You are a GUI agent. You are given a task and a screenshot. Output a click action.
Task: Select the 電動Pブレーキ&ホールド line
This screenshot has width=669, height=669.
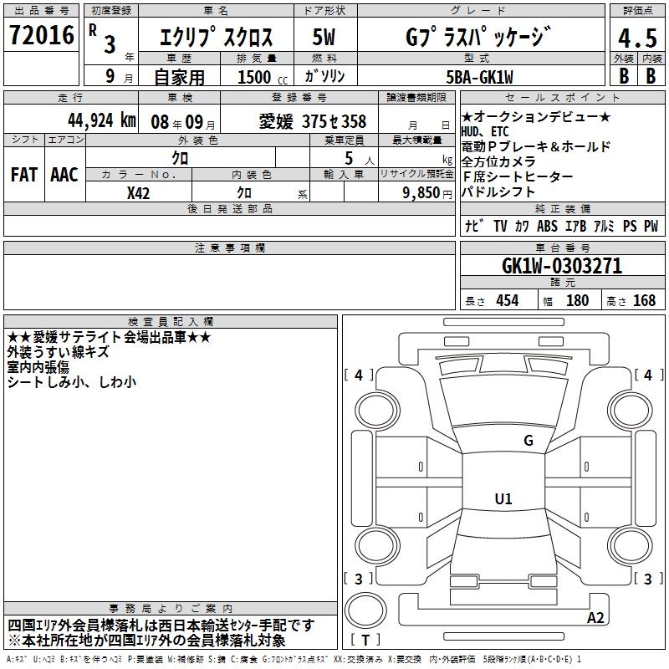(x=536, y=147)
